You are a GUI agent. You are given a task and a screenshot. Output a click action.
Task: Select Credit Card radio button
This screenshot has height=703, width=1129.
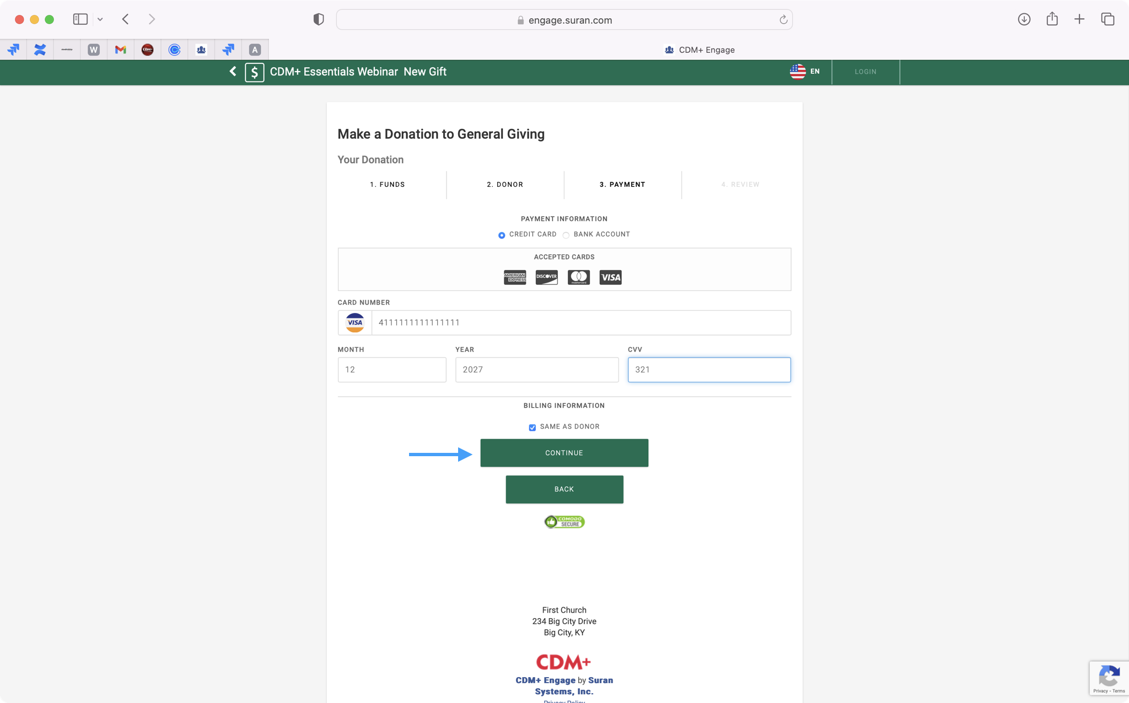coord(502,235)
